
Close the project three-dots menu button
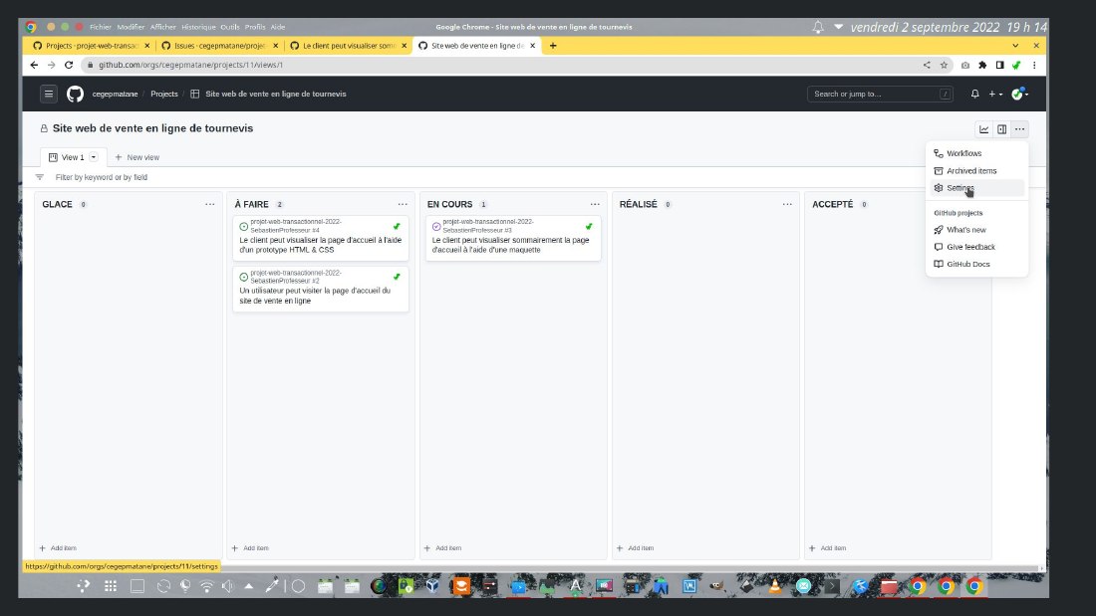[1020, 129]
